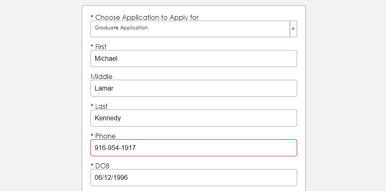Click the 'Phone' field label
The height and width of the screenshot is (191, 386).
(x=105, y=136)
